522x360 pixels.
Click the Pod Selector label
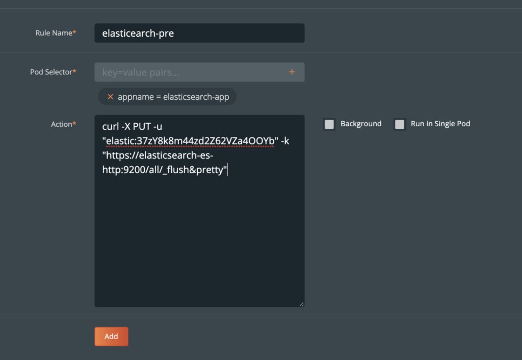click(53, 72)
